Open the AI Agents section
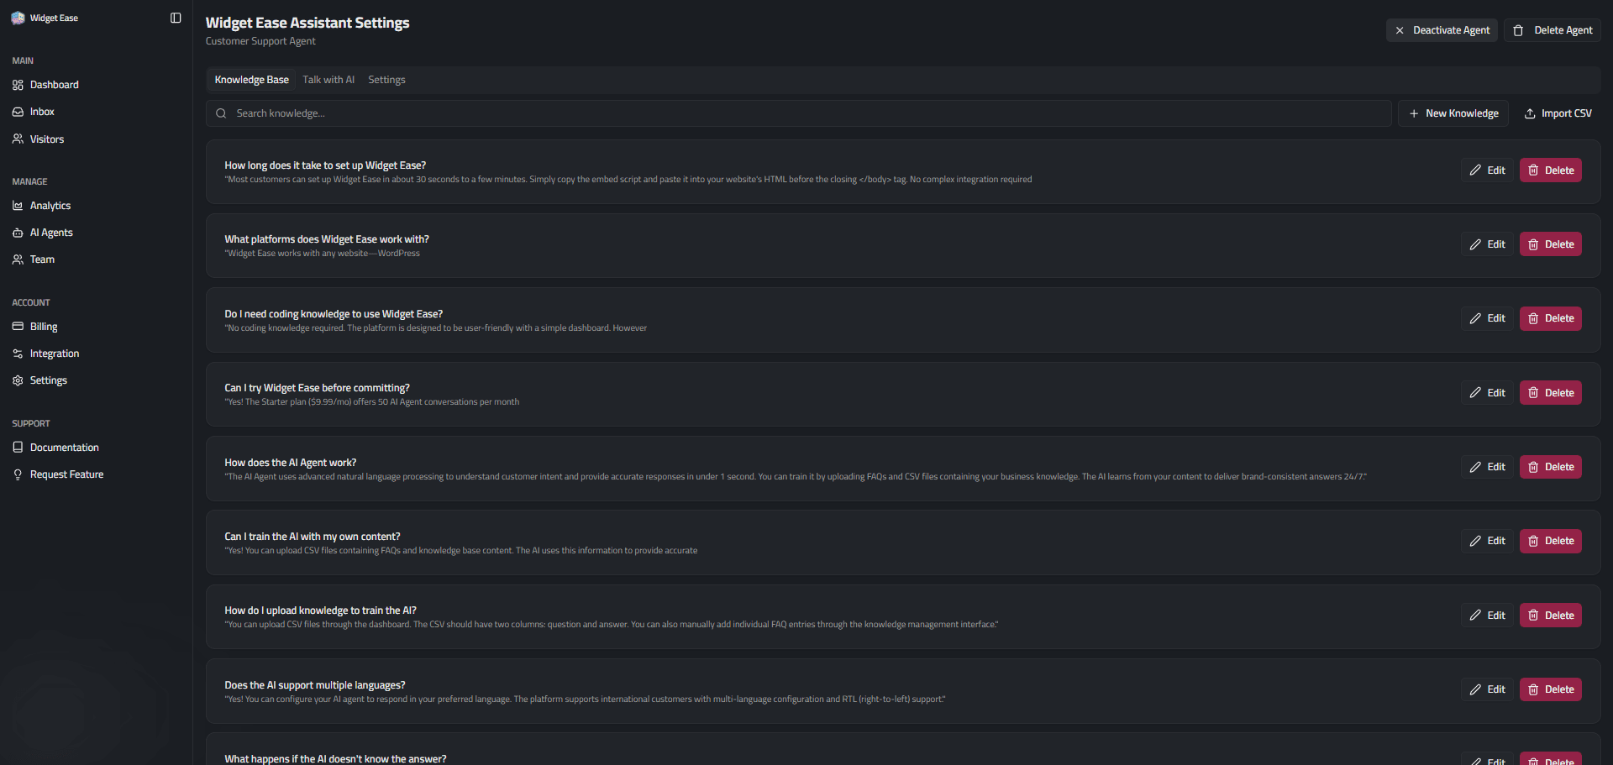1613x765 pixels. click(51, 232)
